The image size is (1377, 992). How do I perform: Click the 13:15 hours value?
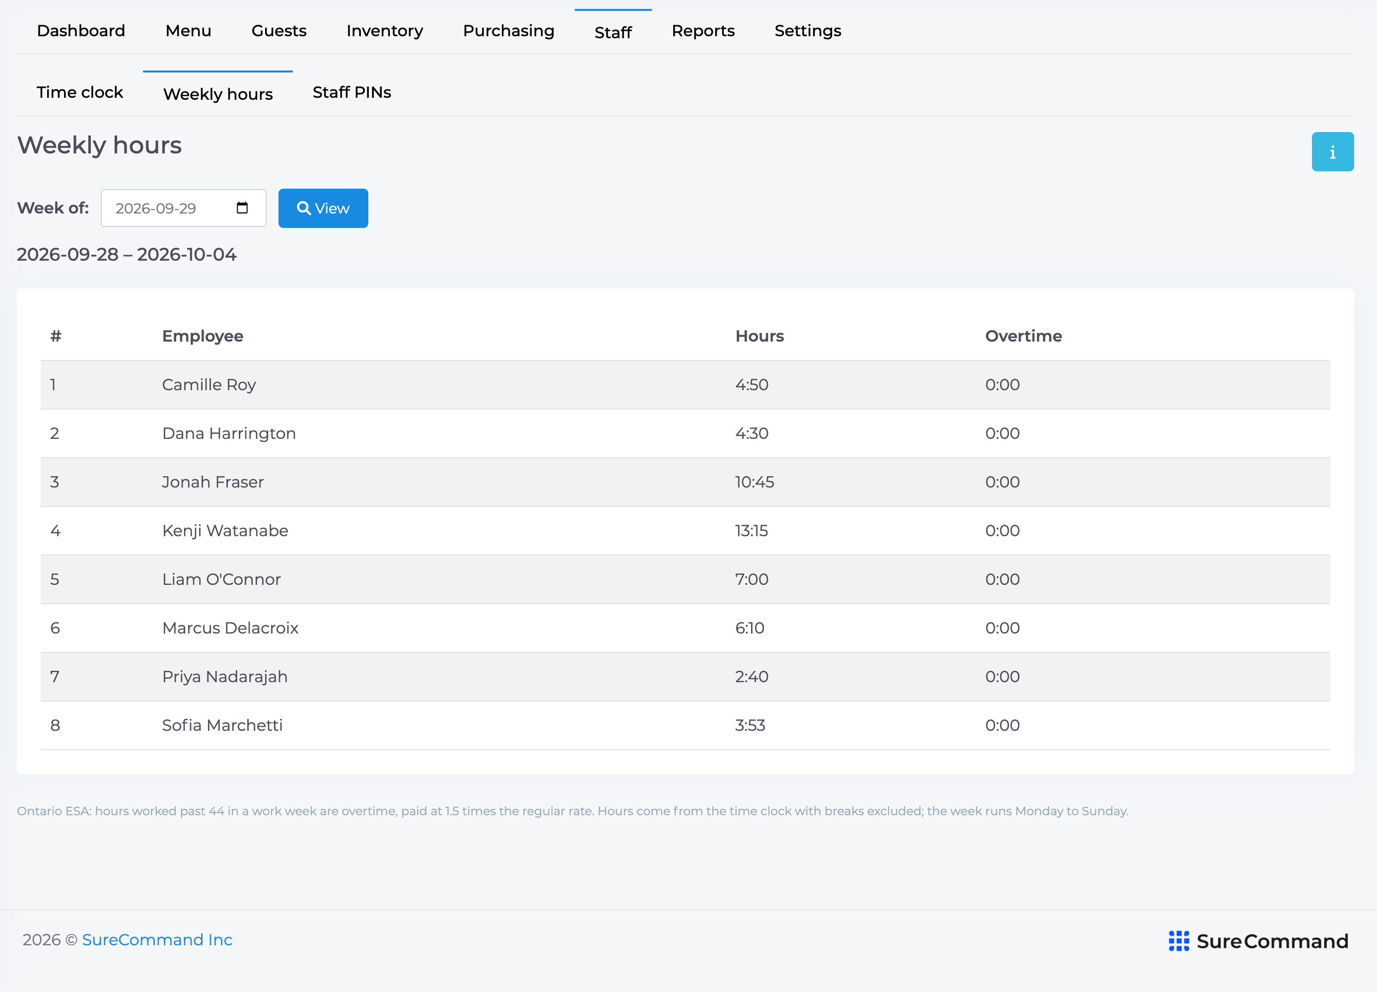[751, 531]
